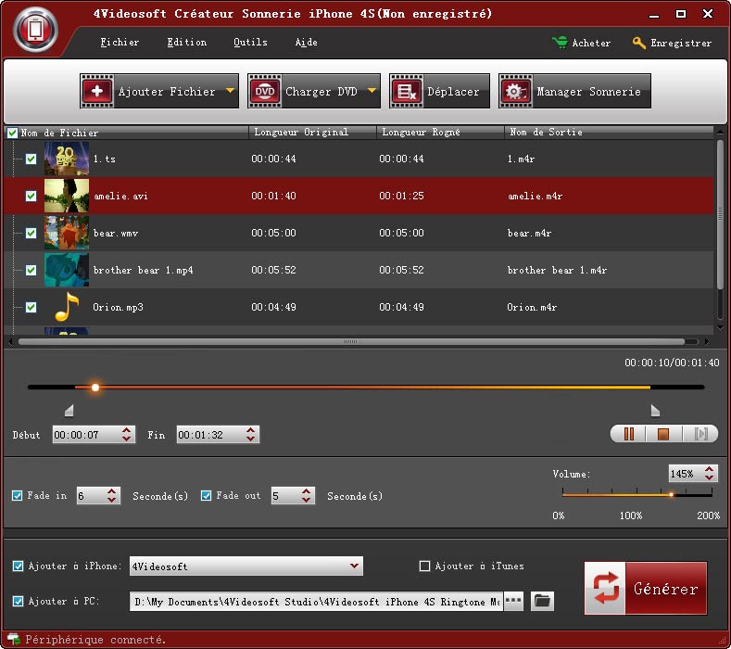This screenshot has width=731, height=649.
Task: Enable the Ajouter à iTunes checkbox
Action: click(x=424, y=566)
